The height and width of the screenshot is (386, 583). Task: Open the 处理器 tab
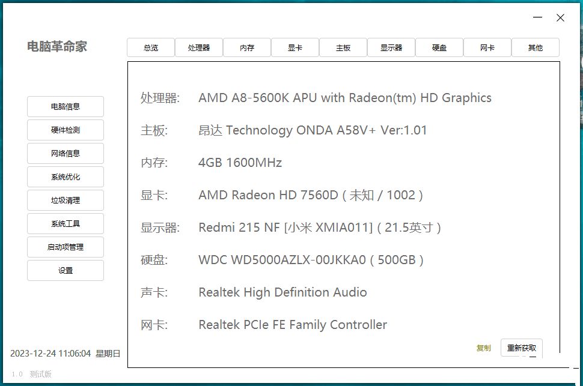coord(199,47)
